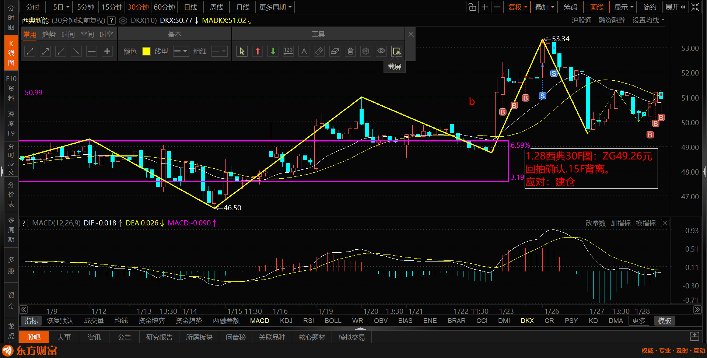Image resolution: width=707 pixels, height=358 pixels.
Task: Click the 改参数 link in MACD panel
Action: coord(595,223)
